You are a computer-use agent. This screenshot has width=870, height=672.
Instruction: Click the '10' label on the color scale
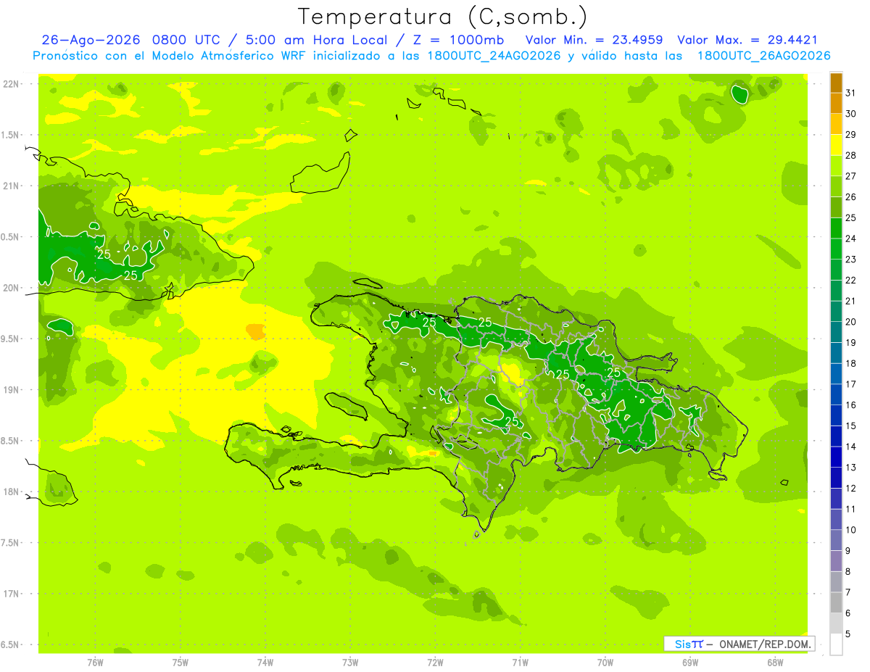coord(851,530)
